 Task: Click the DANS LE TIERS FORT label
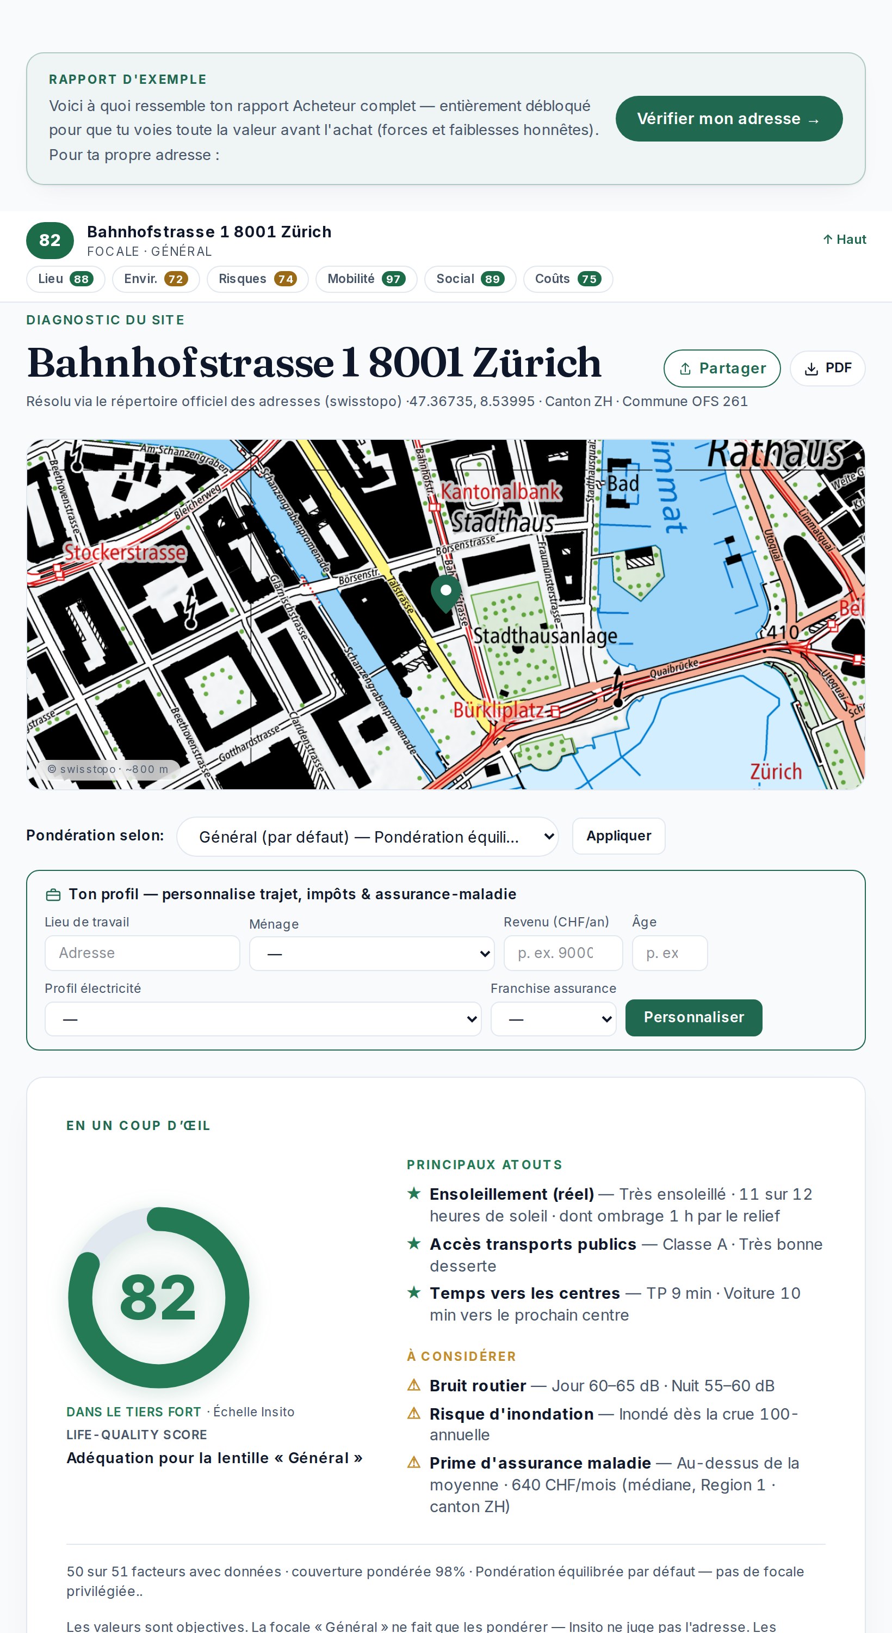134,1412
